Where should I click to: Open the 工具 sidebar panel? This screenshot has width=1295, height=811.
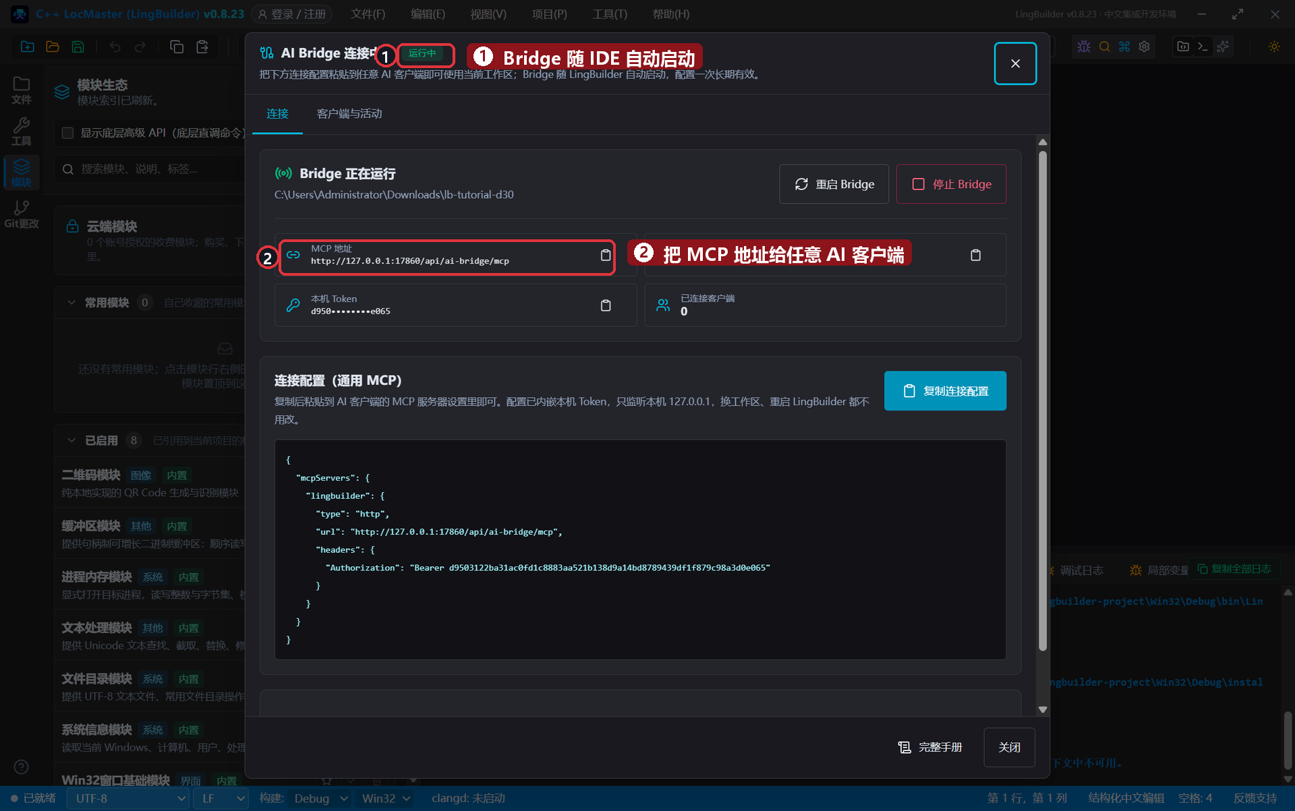click(22, 131)
